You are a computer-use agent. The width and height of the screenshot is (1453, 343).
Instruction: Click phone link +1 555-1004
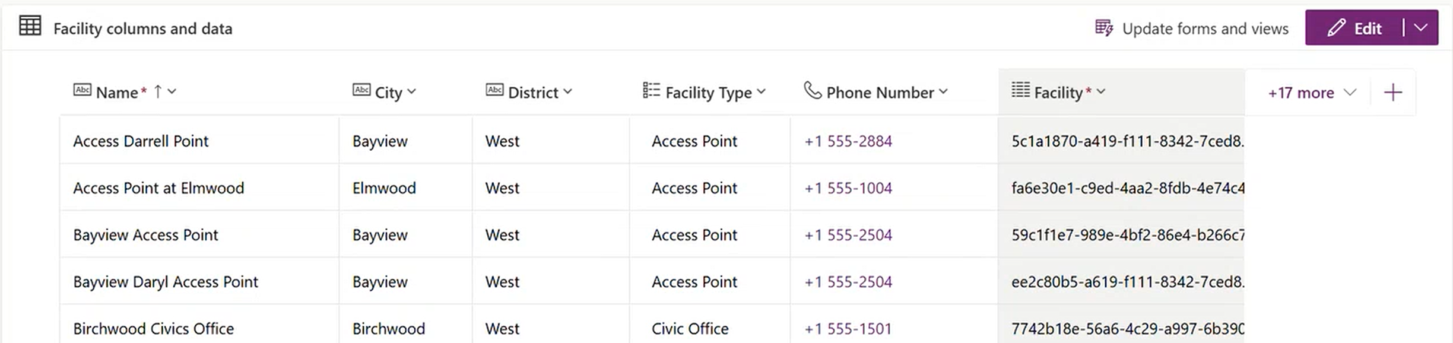click(848, 188)
